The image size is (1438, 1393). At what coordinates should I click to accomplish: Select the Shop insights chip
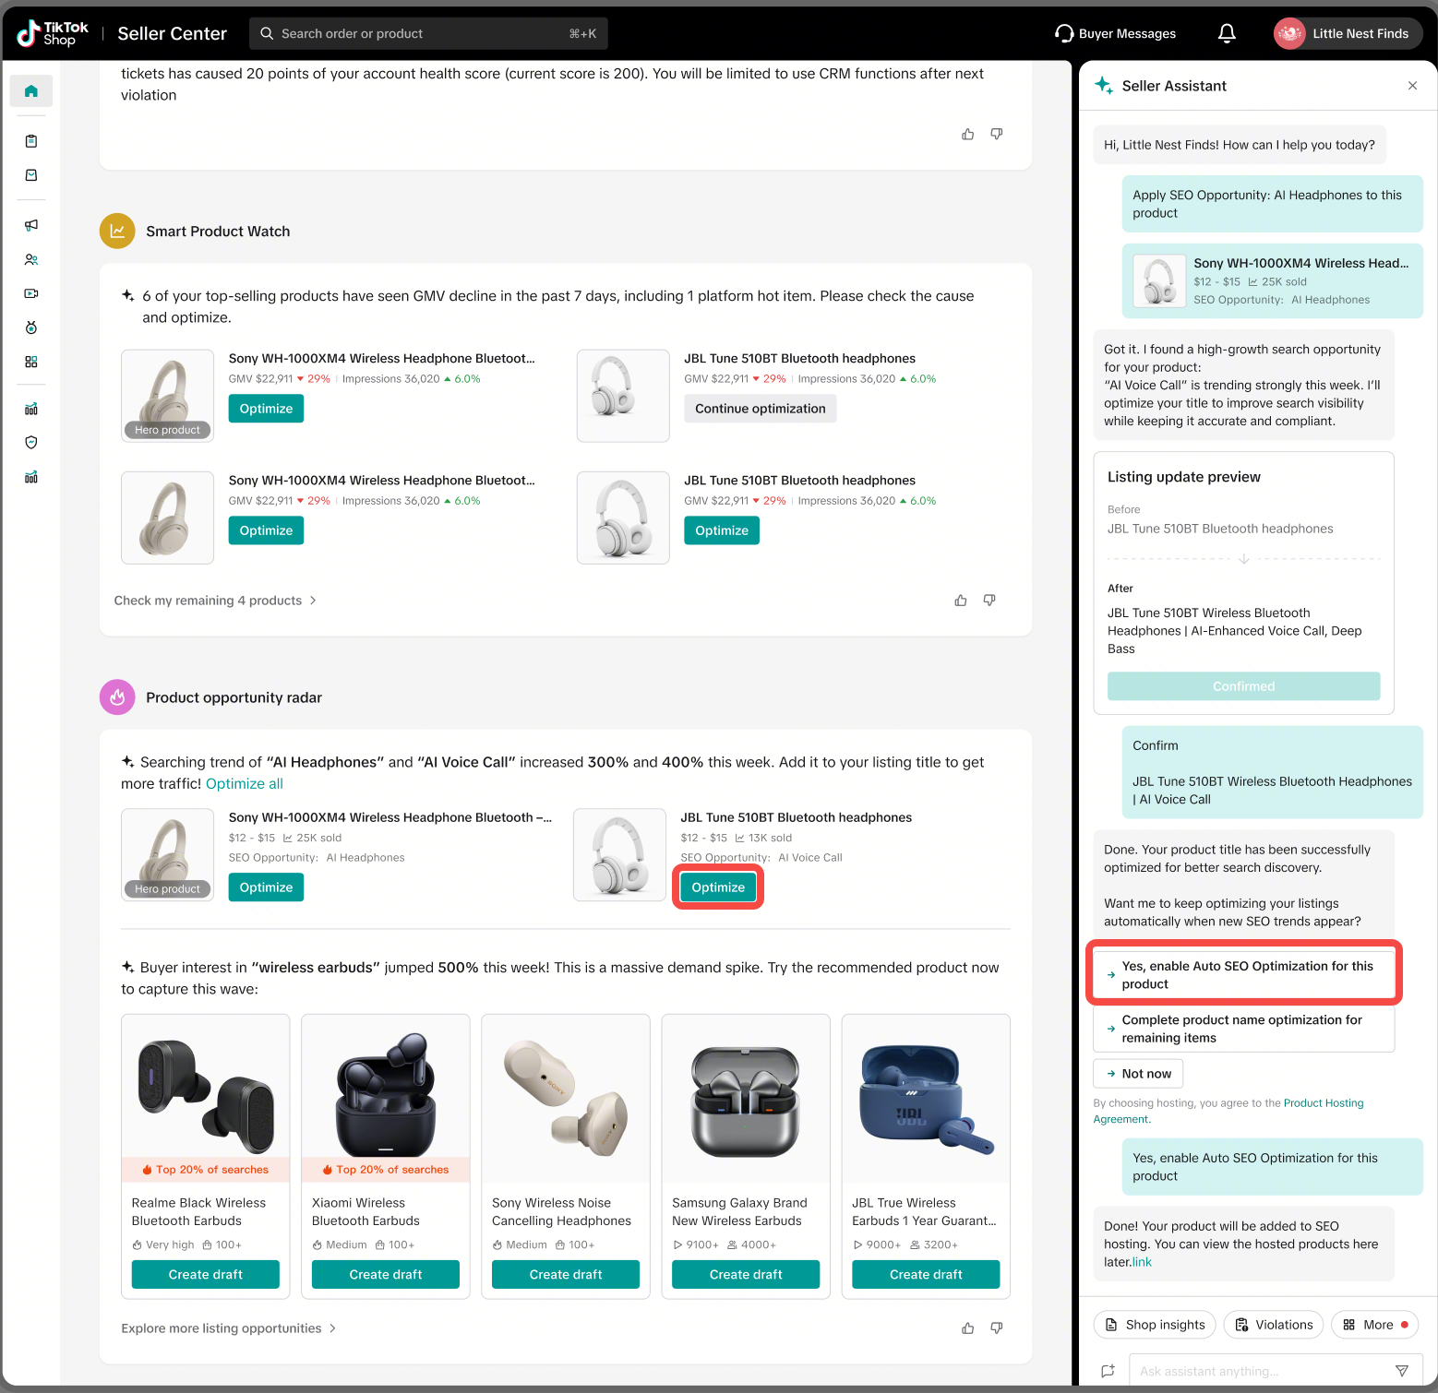tap(1154, 1325)
